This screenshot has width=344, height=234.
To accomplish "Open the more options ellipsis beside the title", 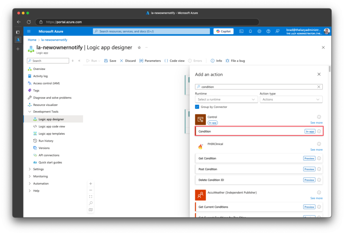I will pyautogui.click(x=147, y=47).
